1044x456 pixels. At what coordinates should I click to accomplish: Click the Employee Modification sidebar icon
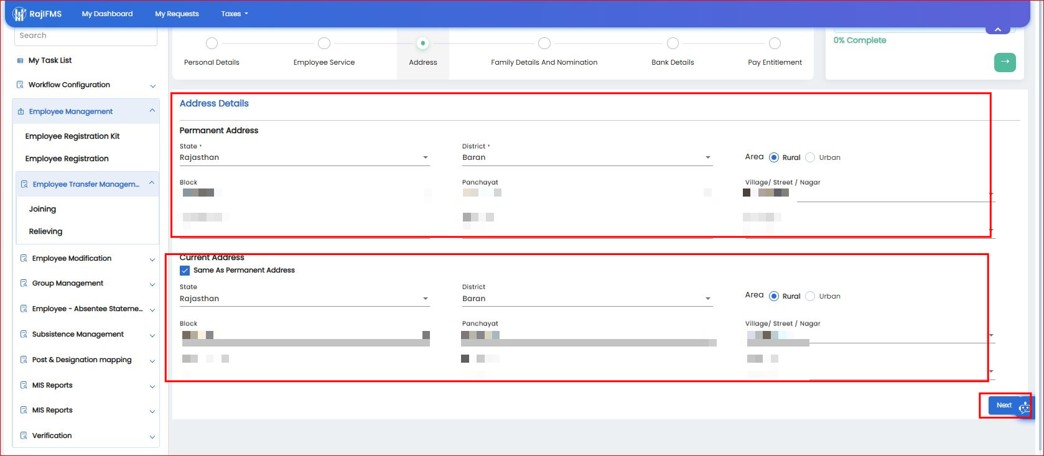pyautogui.click(x=24, y=258)
